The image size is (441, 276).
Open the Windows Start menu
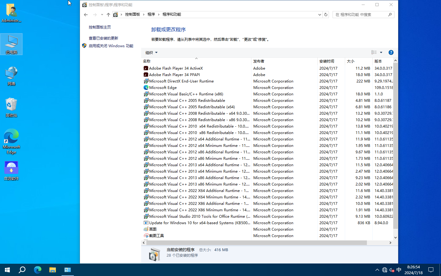pyautogui.click(x=7, y=270)
